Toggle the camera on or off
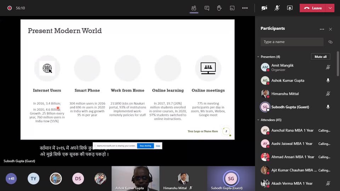 (264, 8)
